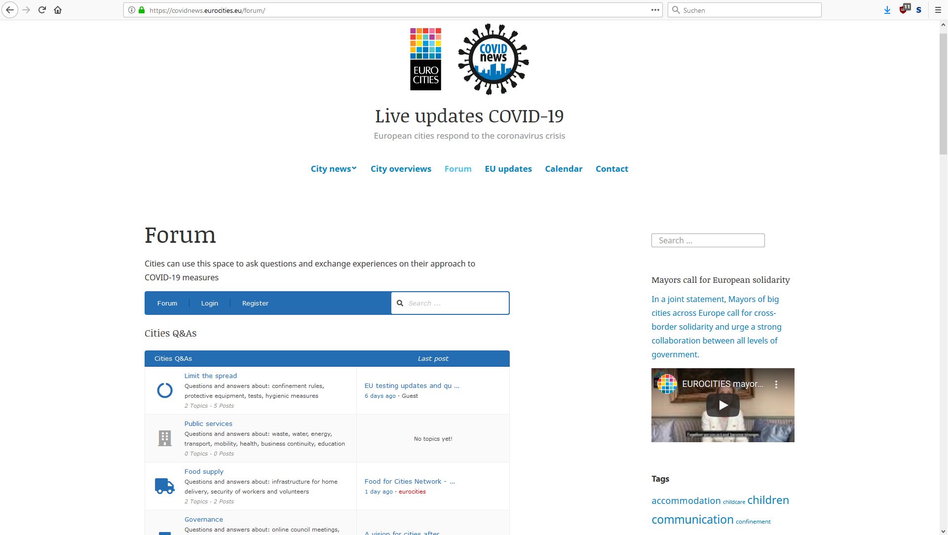Click the eurocities username link
This screenshot has height=535, width=948.
point(412,492)
